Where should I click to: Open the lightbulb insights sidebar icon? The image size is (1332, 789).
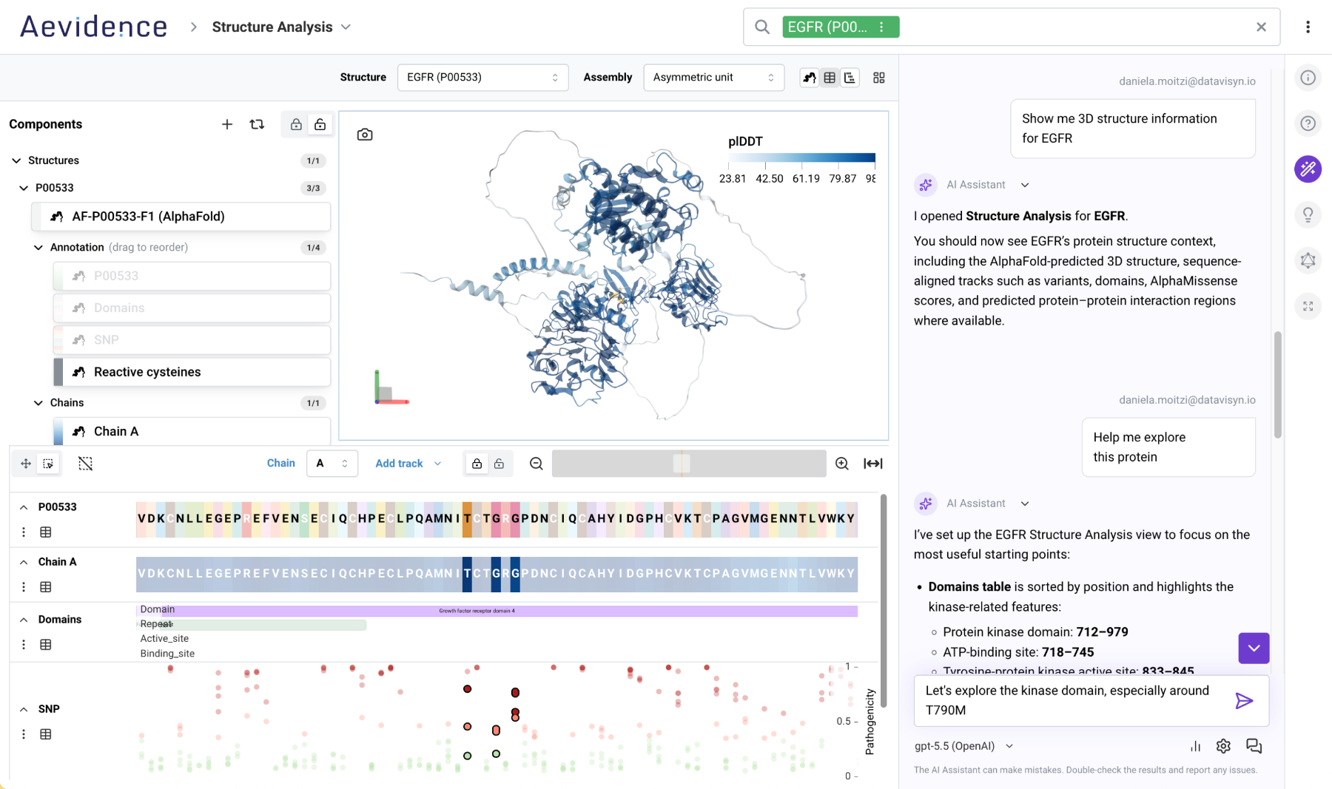(x=1308, y=214)
